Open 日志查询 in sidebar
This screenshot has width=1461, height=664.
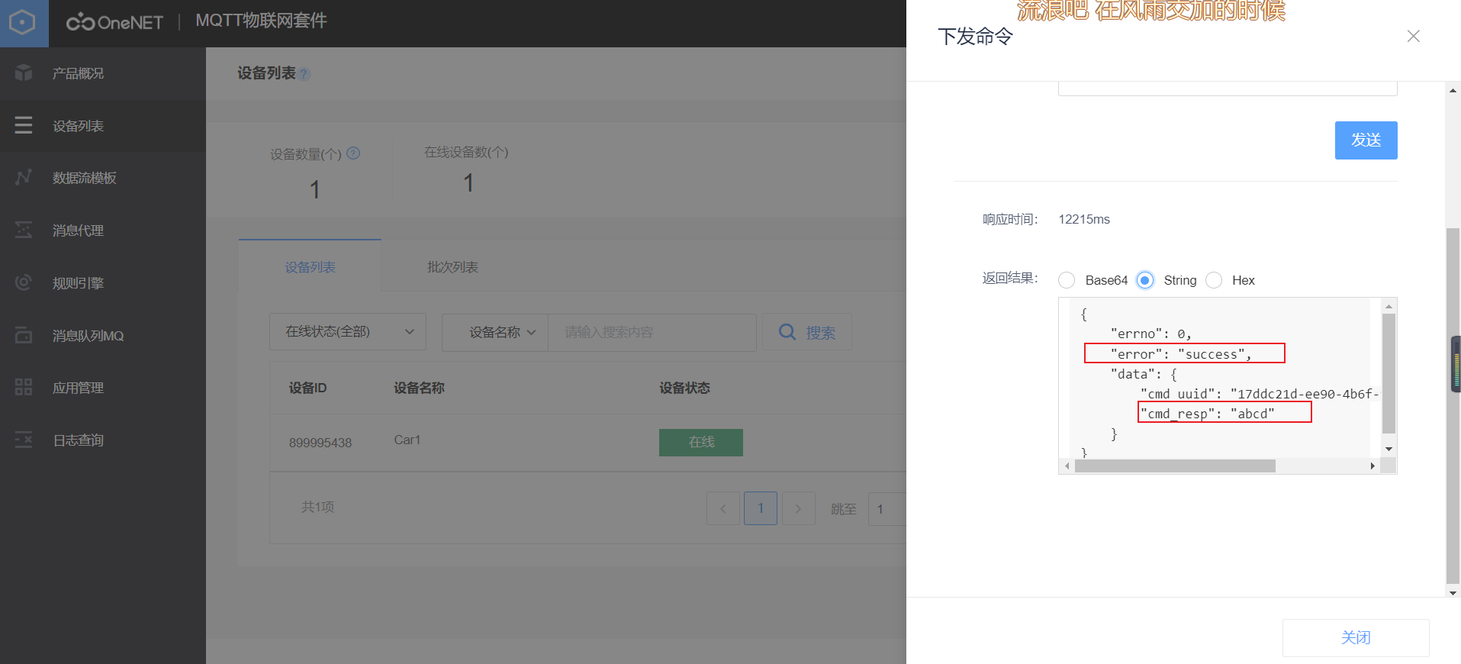tap(103, 440)
